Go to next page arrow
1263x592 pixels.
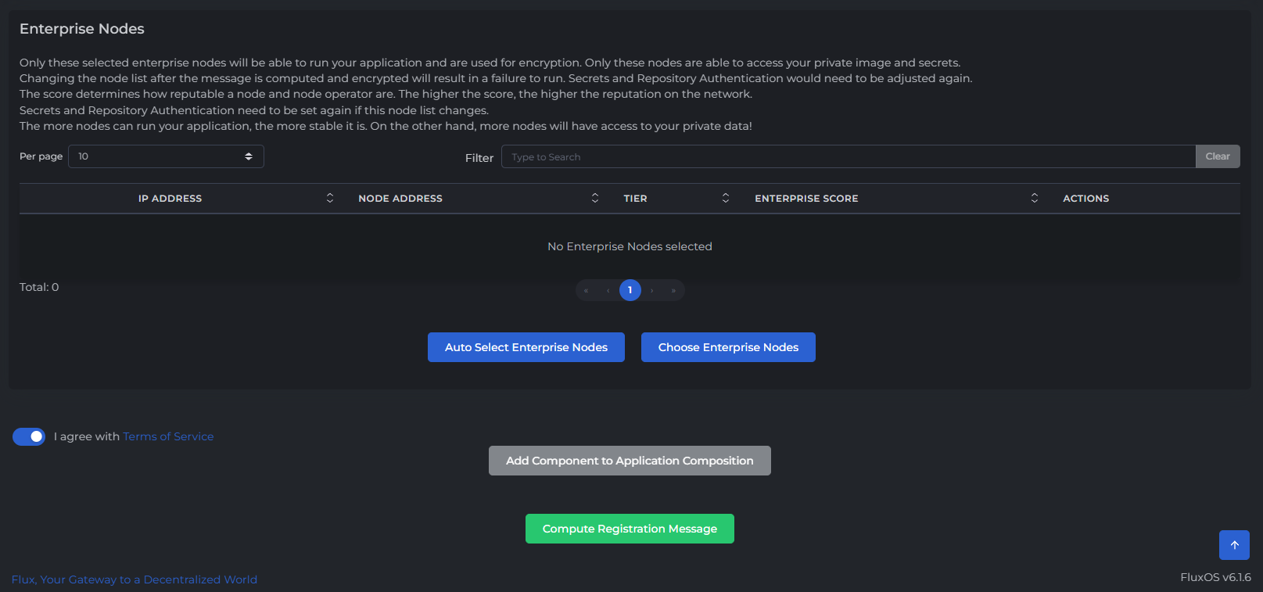(651, 291)
